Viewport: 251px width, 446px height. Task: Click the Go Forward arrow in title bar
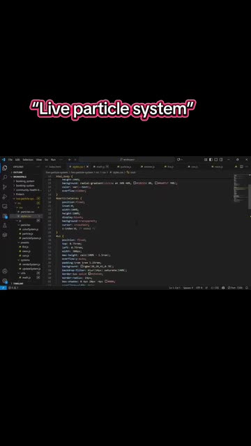pos(75,160)
